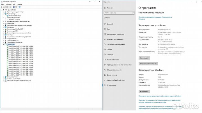Click Копировать under Характеристики Windows
The width and height of the screenshot is (202, 113).
pos(144,91)
